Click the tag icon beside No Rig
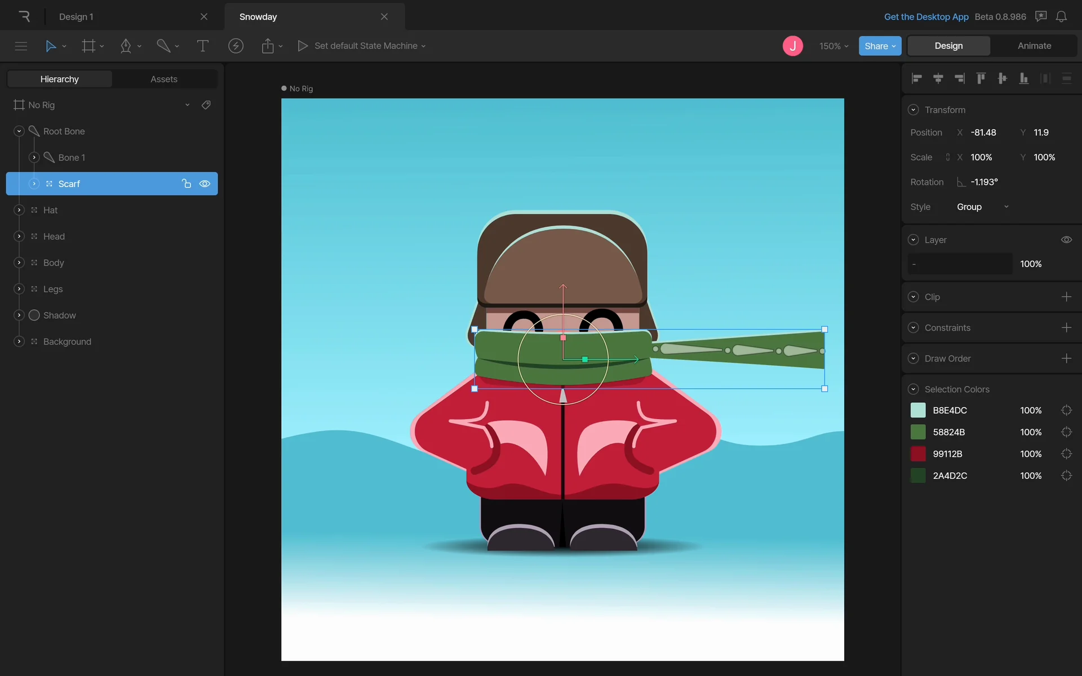1082x676 pixels. click(x=206, y=105)
